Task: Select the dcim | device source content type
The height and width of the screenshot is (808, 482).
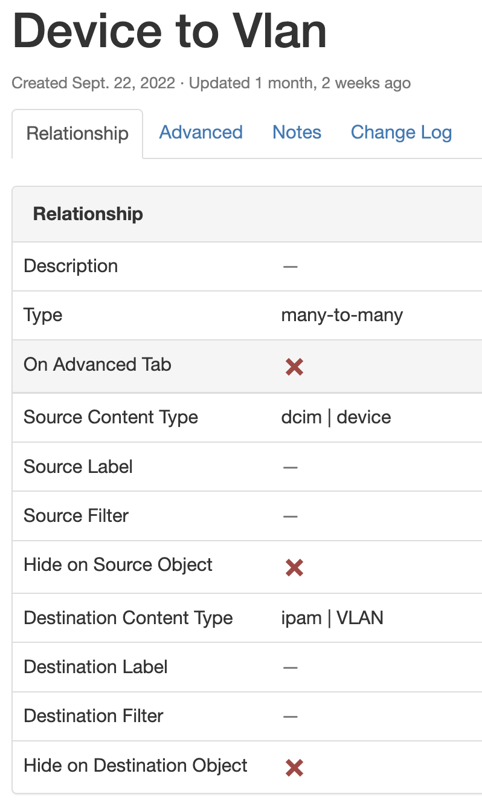Action: click(x=336, y=417)
